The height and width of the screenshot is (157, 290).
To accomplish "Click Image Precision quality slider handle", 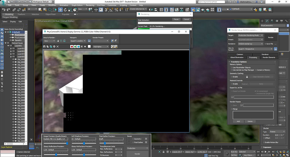I will point(67,143).
